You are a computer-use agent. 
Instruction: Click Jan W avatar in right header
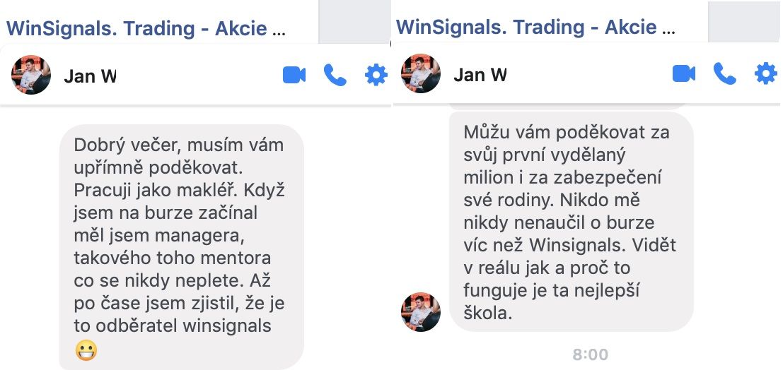click(x=420, y=74)
